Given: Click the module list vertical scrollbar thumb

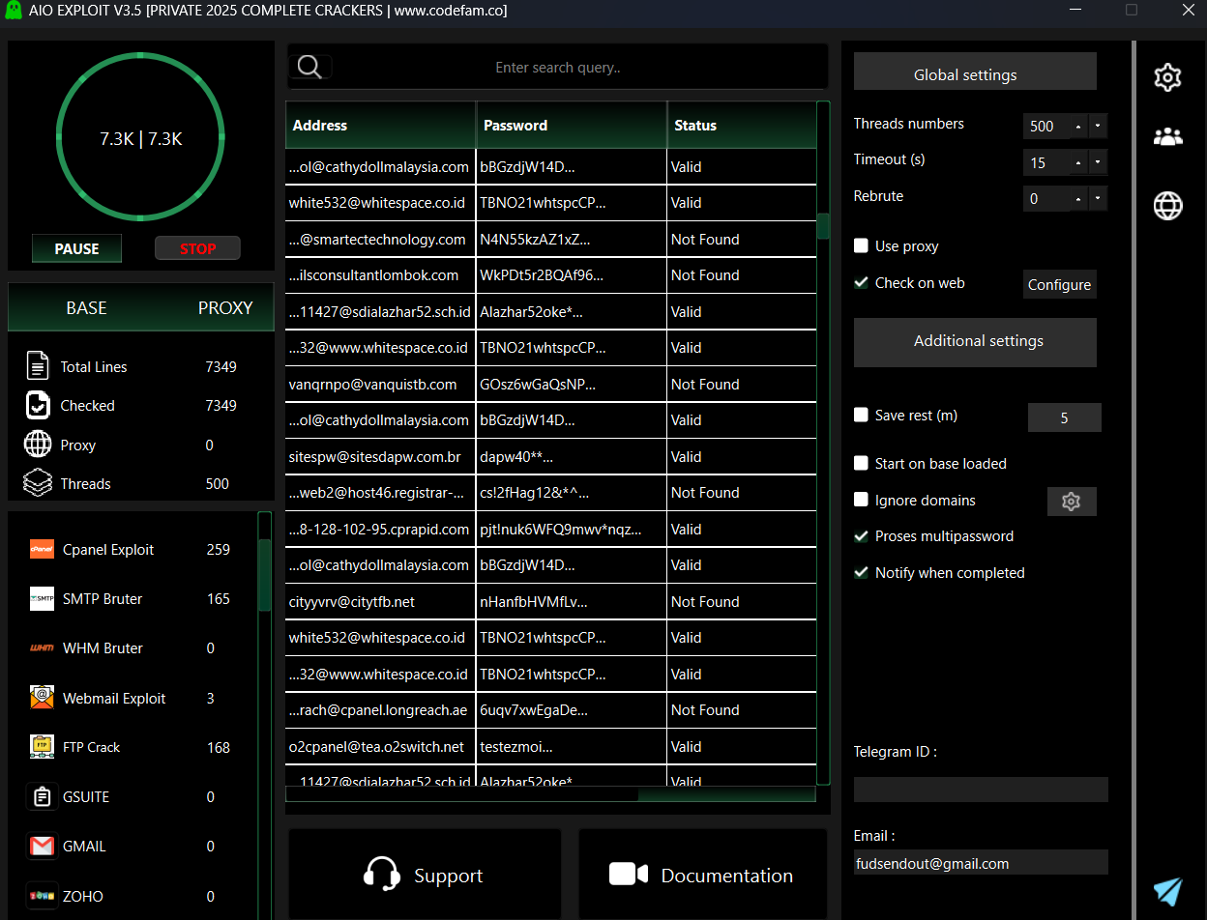Looking at the screenshot, I should 265,575.
